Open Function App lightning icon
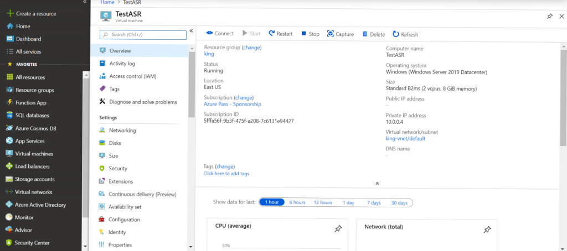The image size is (567, 251). click(9, 103)
